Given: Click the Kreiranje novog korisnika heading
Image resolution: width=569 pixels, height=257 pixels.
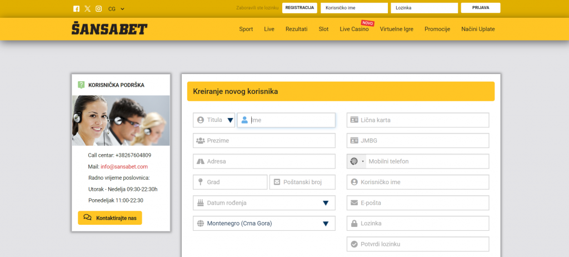Looking at the screenshot, I should click(x=236, y=92).
